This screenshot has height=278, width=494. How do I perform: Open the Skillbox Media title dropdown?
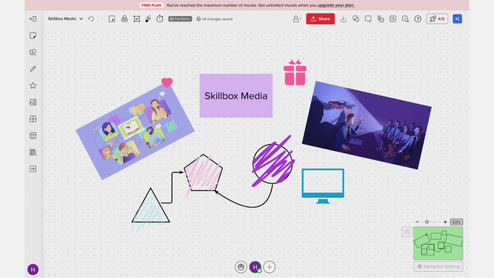click(x=65, y=19)
